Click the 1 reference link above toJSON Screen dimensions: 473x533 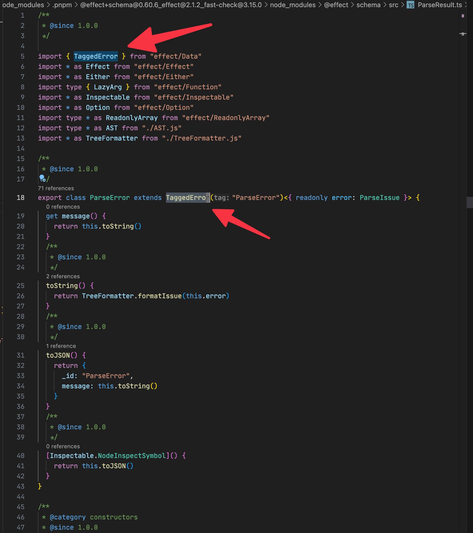point(61,346)
